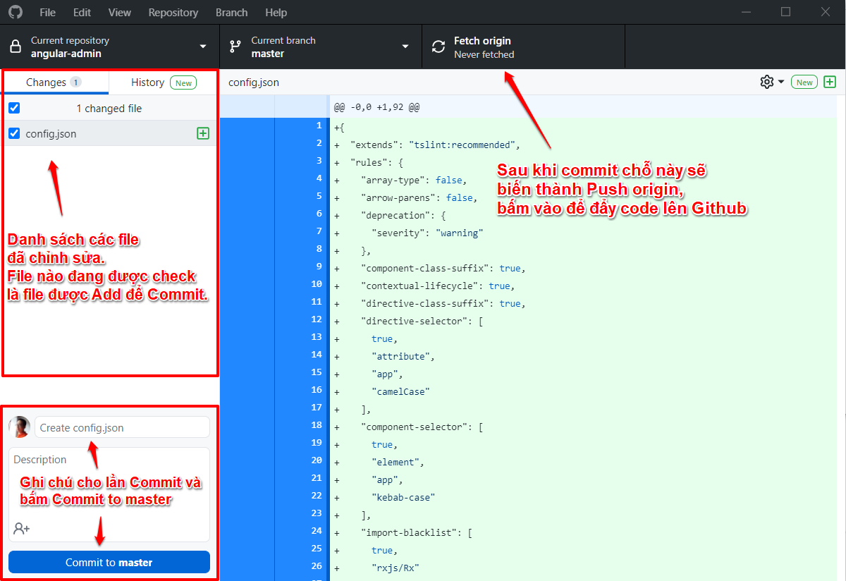Uncheck the config.json file checkbox
The image size is (846, 581).
pos(14,133)
